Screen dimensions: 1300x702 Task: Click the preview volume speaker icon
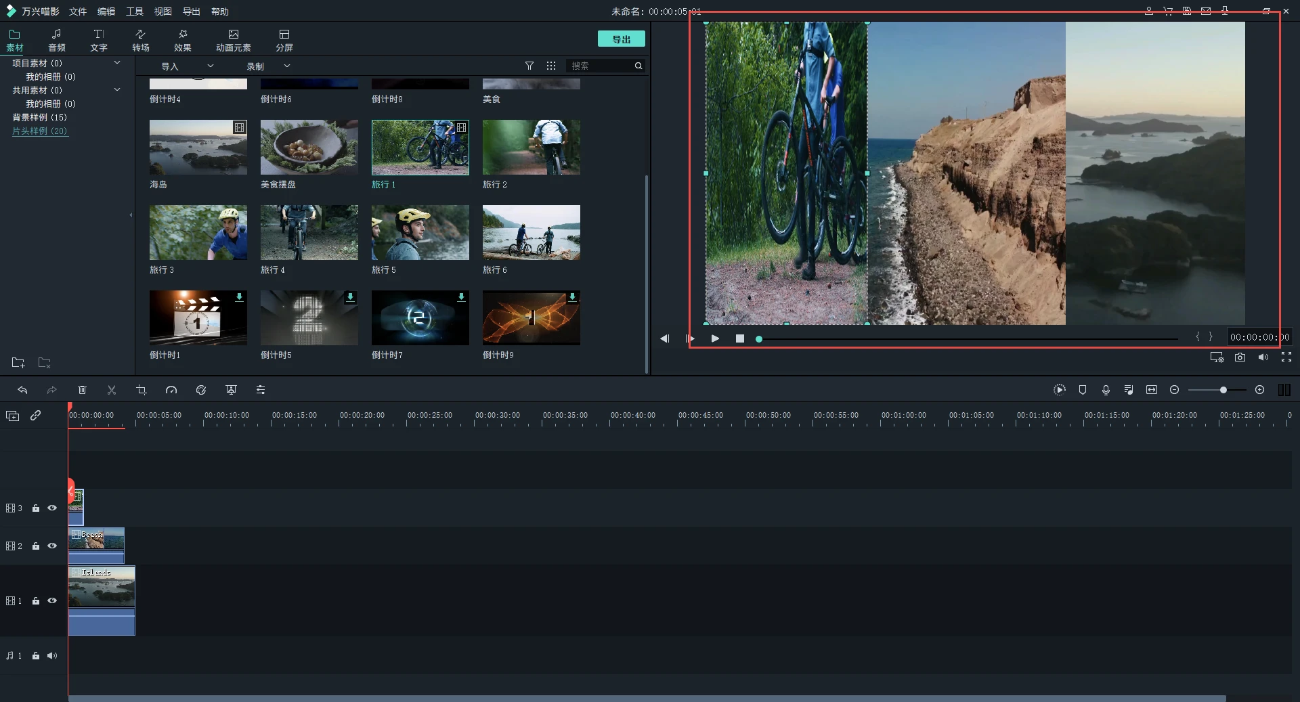click(x=1263, y=357)
